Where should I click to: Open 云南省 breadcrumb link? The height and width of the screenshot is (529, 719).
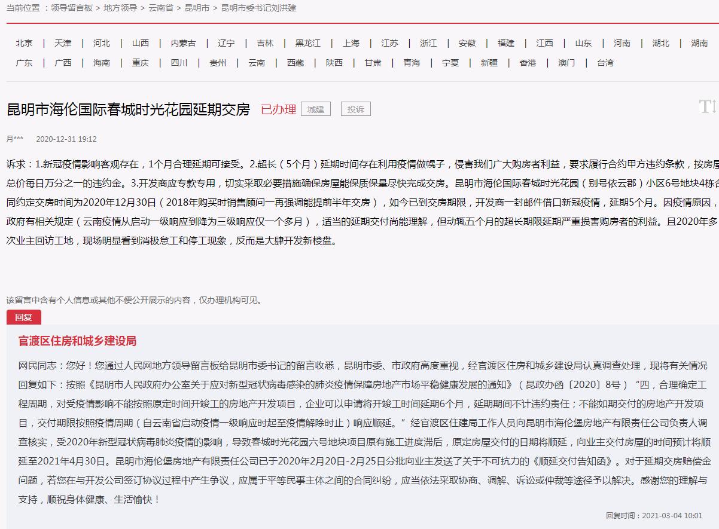(161, 8)
